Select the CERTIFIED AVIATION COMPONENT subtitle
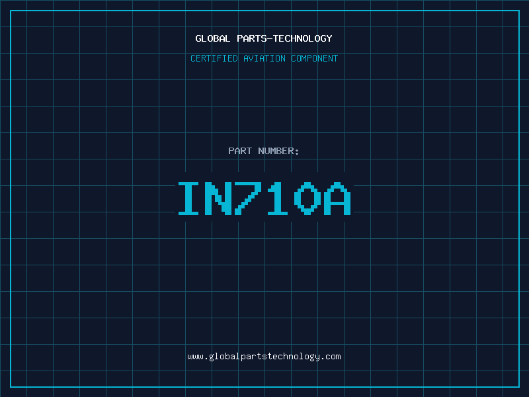 point(264,58)
